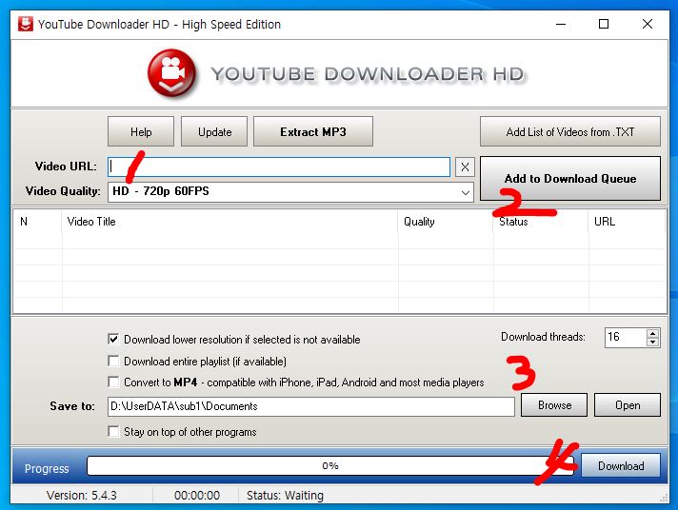678x510 pixels.
Task: Increase Download threads with up arrow
Action: 653,333
